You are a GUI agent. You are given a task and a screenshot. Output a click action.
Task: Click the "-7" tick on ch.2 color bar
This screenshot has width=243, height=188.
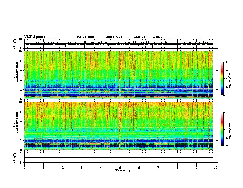226,146
